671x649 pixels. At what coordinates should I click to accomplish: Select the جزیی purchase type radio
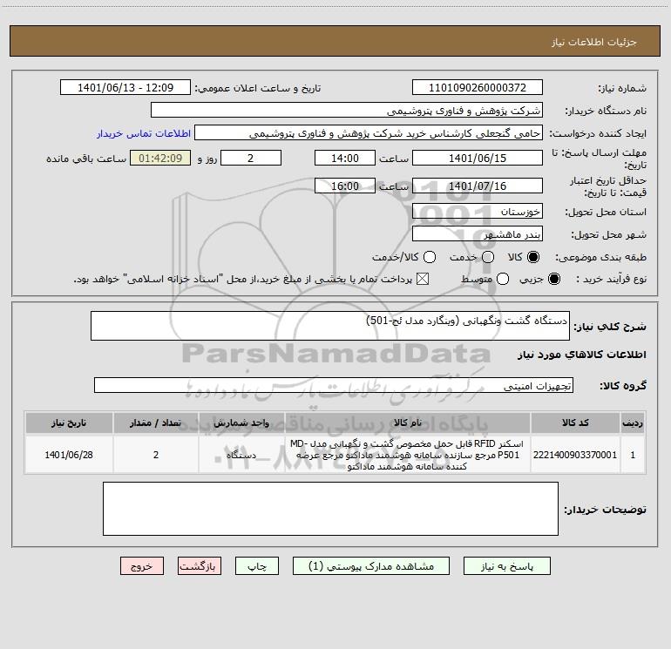click(553, 279)
